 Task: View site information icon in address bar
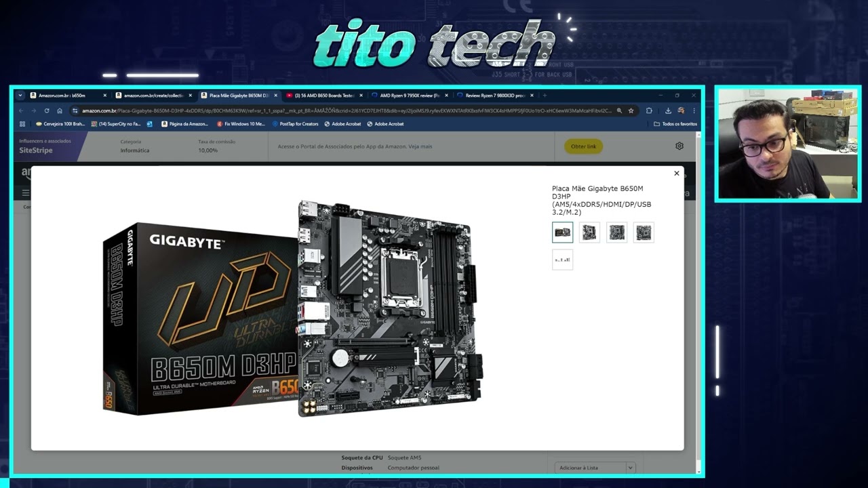coord(75,110)
